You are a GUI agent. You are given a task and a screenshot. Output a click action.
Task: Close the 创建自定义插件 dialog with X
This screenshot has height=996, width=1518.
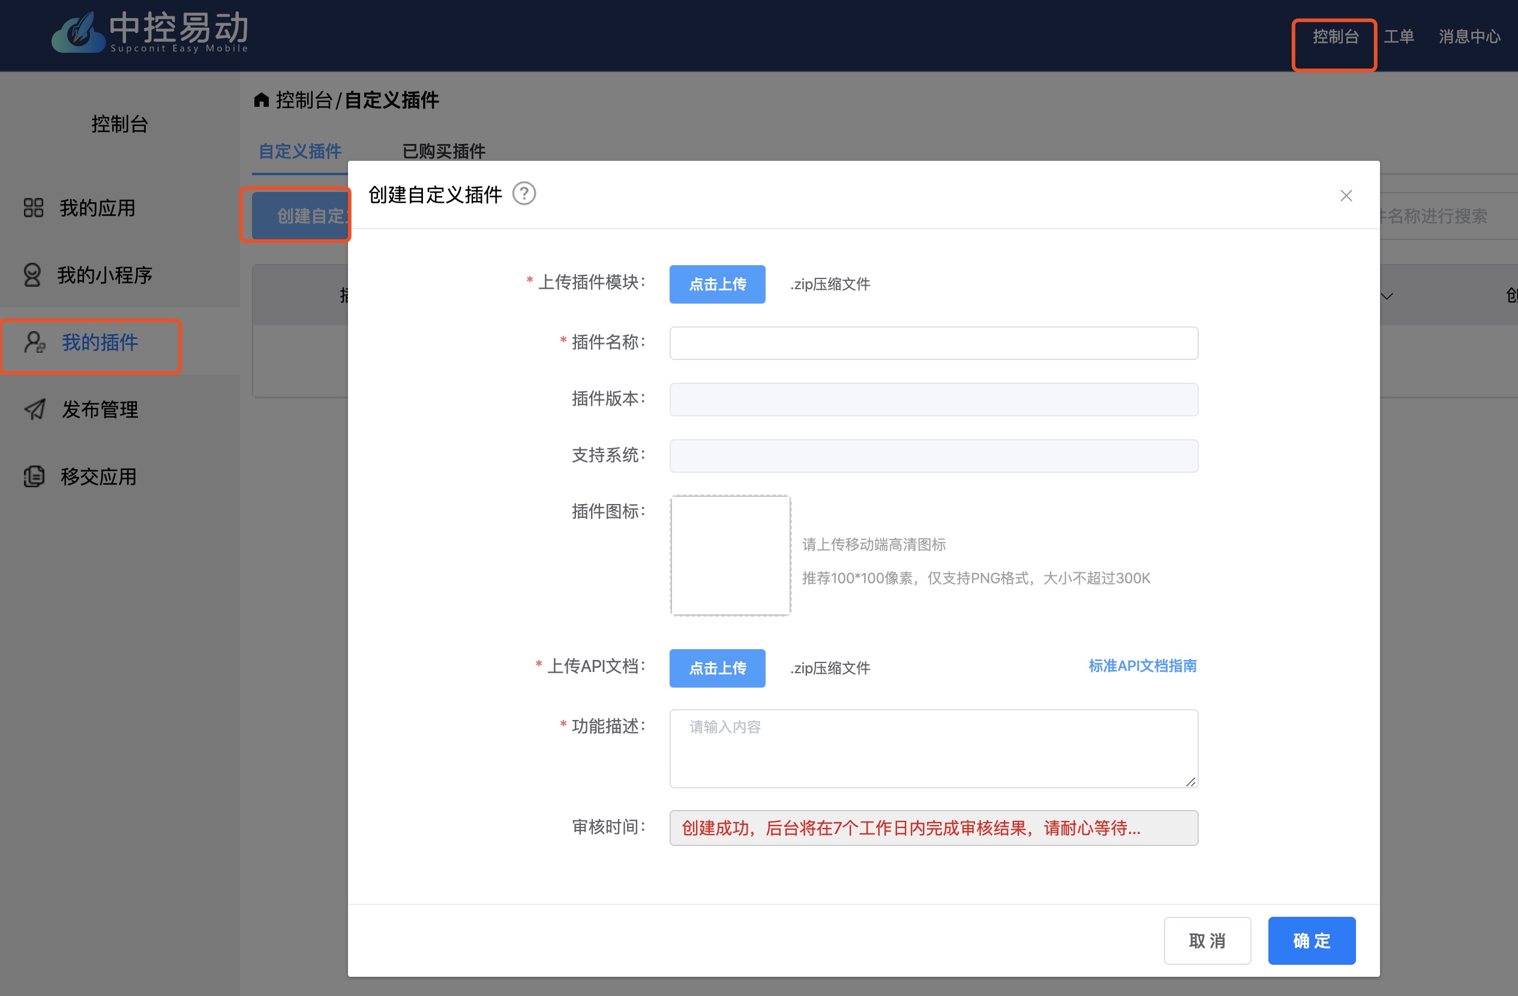click(1346, 196)
